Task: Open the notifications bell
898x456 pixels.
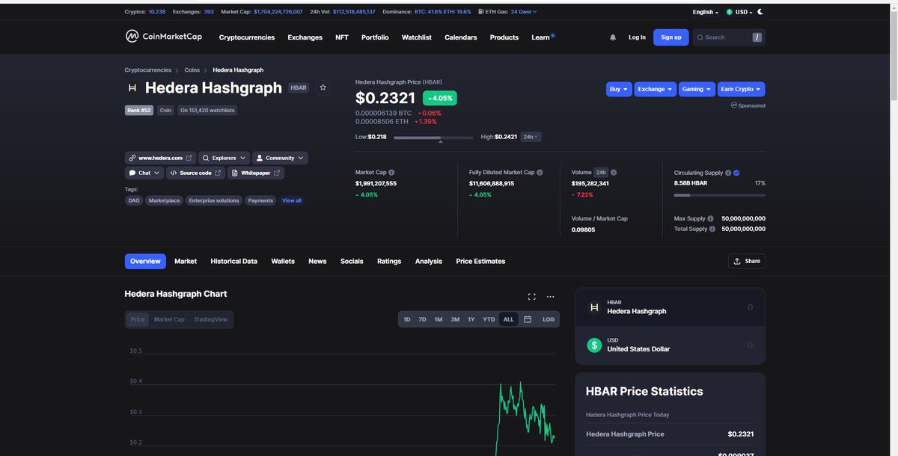Action: click(x=613, y=37)
